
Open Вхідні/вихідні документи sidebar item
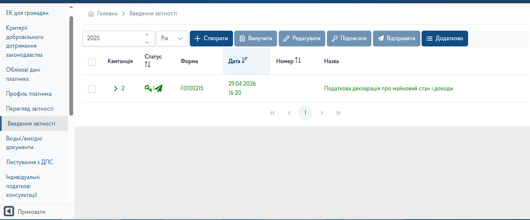click(24, 143)
